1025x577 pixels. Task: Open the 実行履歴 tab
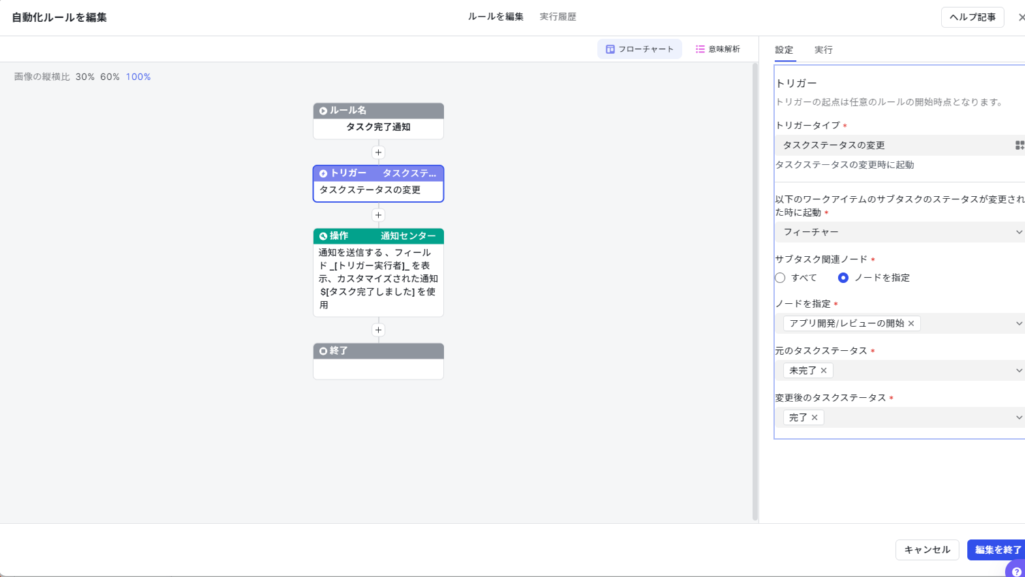pyautogui.click(x=558, y=17)
